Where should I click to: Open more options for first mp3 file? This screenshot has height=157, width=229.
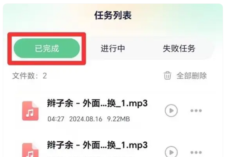[196, 111]
